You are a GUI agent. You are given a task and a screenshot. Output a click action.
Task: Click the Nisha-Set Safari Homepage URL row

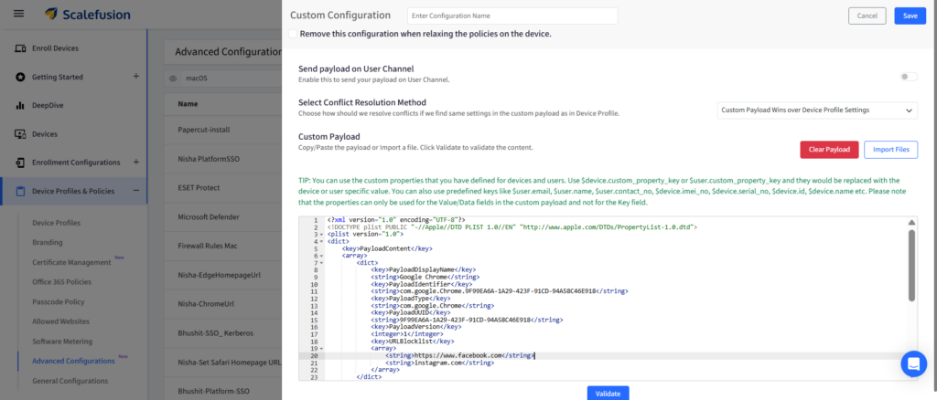pyautogui.click(x=222, y=363)
